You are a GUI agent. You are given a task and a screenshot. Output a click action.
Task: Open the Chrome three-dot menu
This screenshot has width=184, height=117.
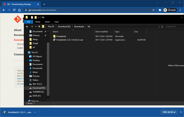(180, 10)
